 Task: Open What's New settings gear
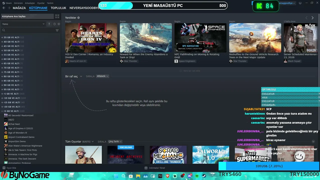coord(78,18)
